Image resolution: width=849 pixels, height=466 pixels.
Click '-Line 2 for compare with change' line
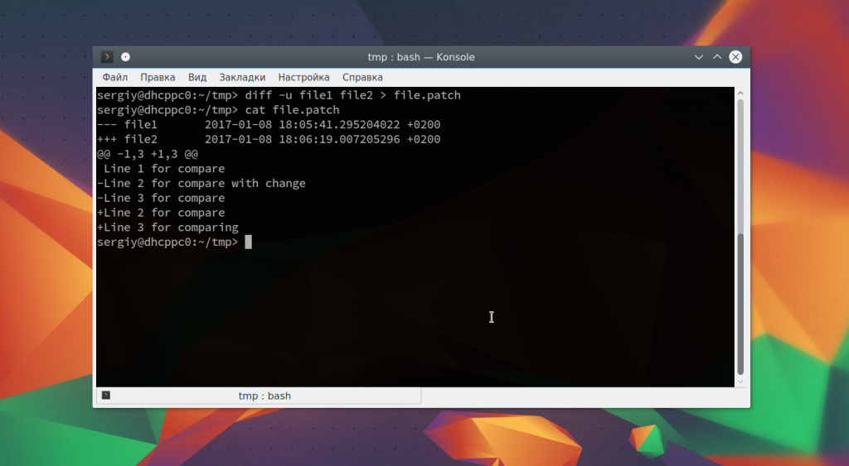click(x=201, y=183)
